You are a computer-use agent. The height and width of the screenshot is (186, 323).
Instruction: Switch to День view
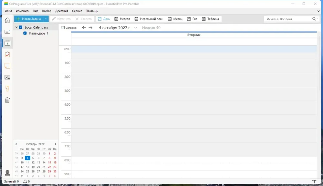(x=104, y=19)
